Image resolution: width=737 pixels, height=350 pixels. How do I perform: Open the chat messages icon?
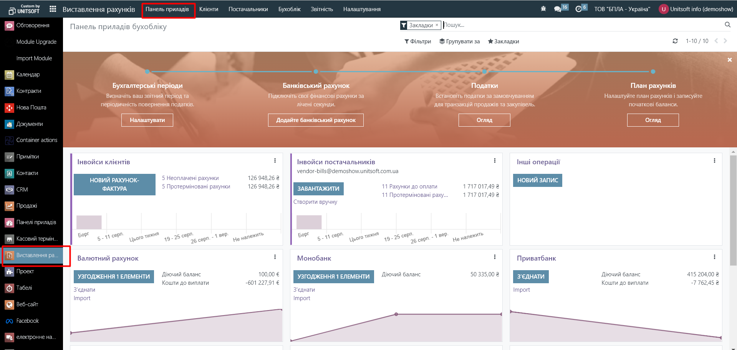(x=558, y=9)
